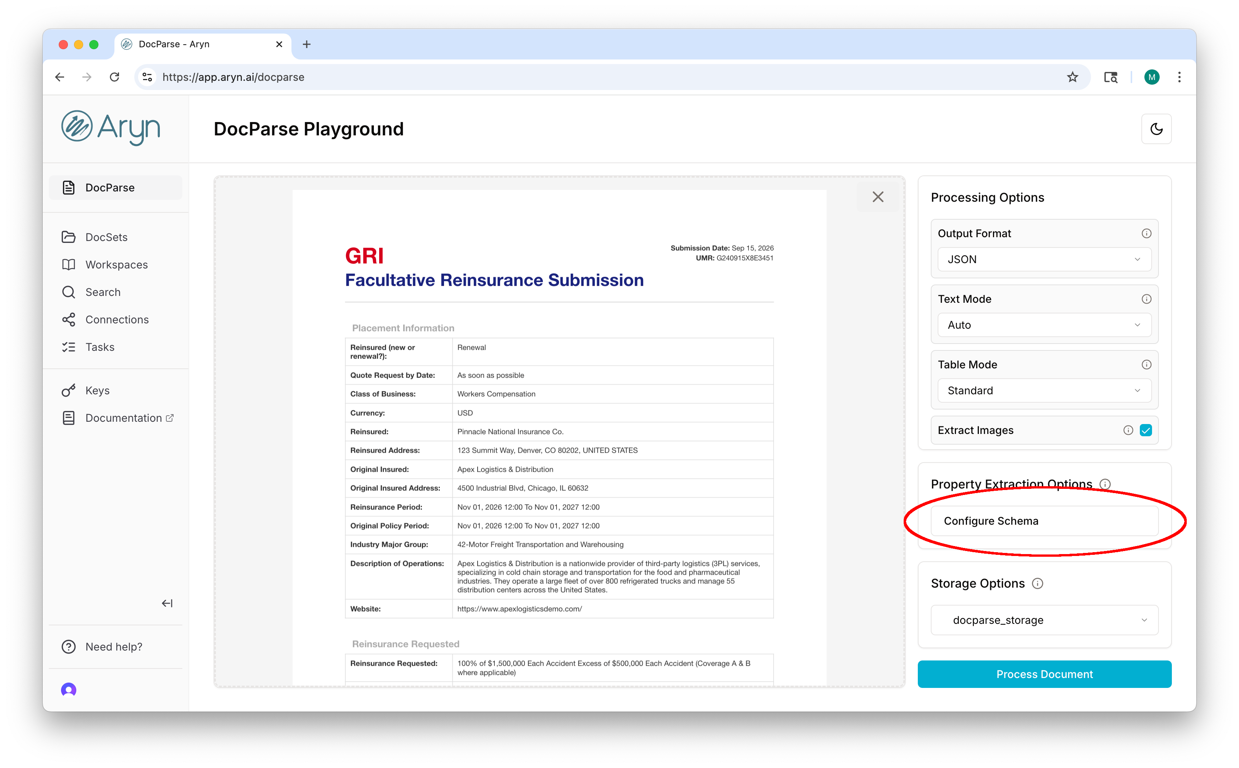Click the Table Mode info icon
This screenshot has height=768, width=1239.
point(1147,364)
